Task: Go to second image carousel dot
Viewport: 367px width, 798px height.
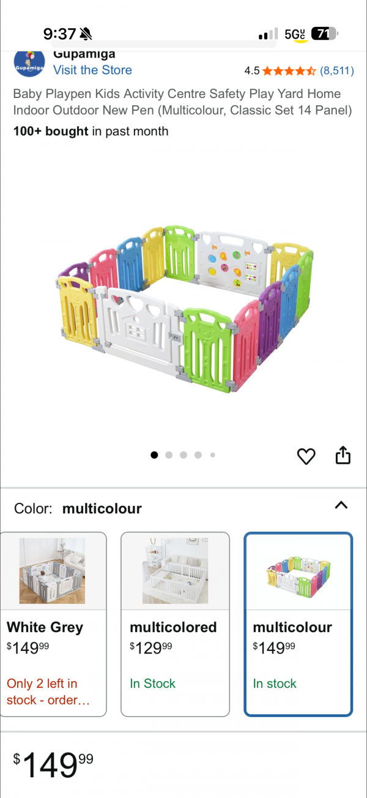Action: point(169,455)
